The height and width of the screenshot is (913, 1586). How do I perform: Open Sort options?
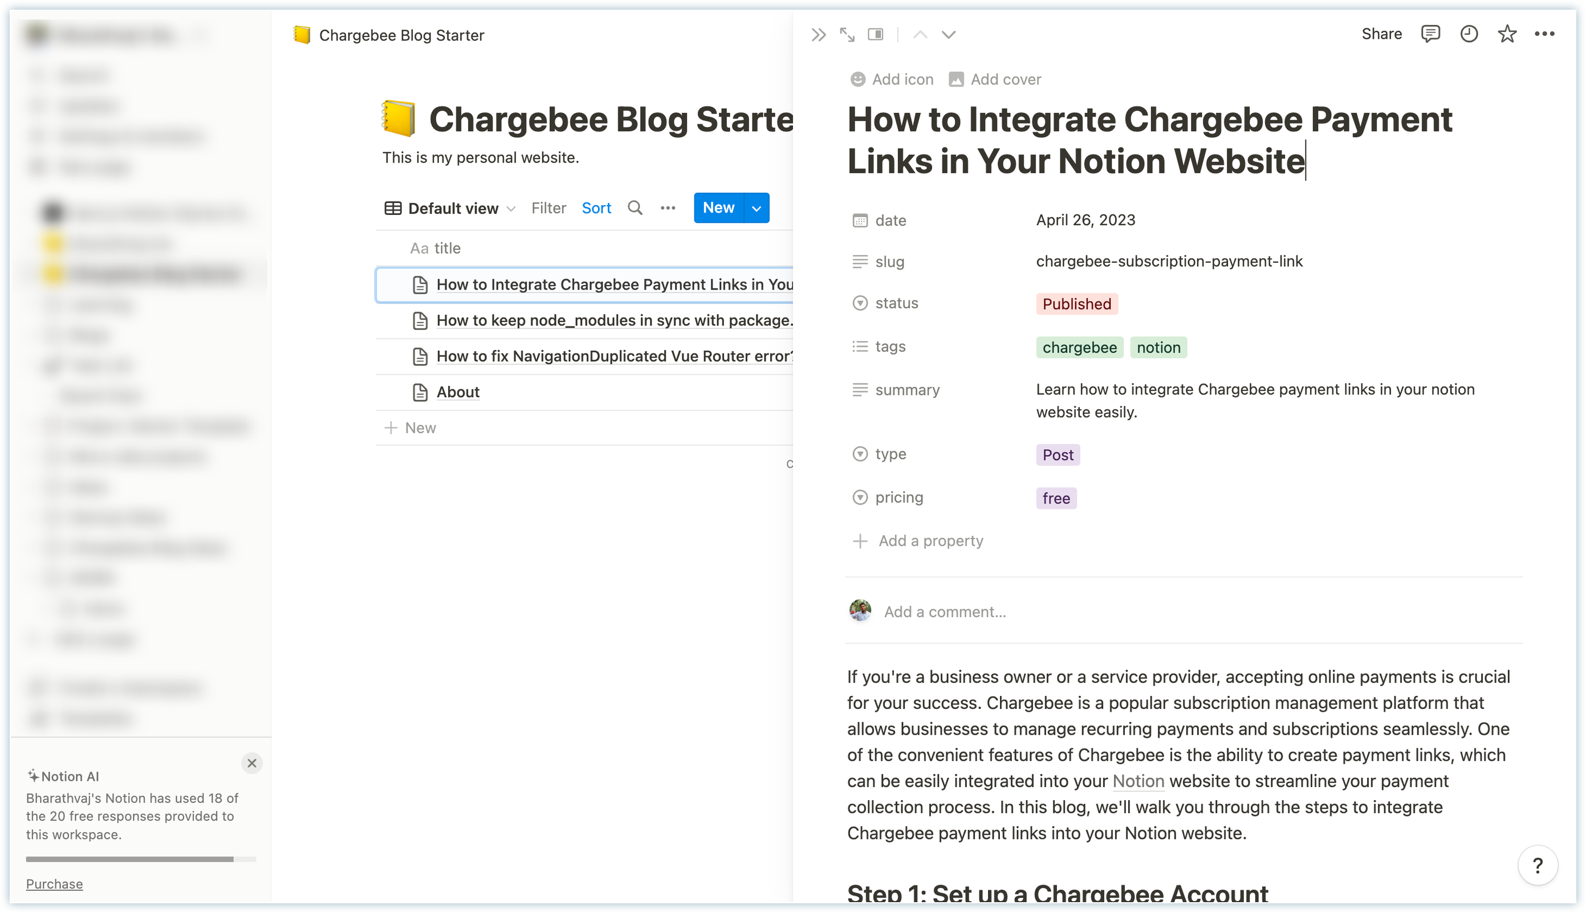[596, 208]
